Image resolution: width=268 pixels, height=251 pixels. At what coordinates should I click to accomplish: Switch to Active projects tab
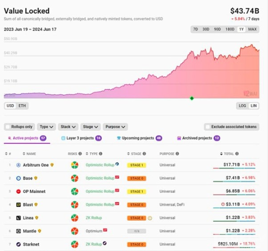27,138
